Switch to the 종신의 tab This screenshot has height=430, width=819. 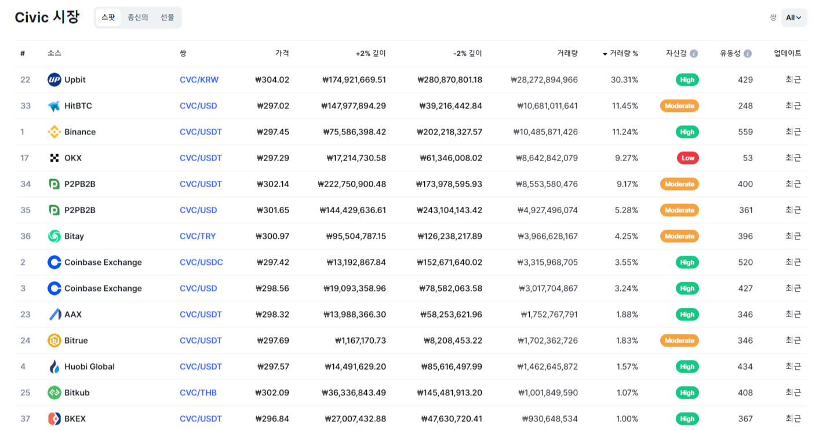click(x=138, y=17)
